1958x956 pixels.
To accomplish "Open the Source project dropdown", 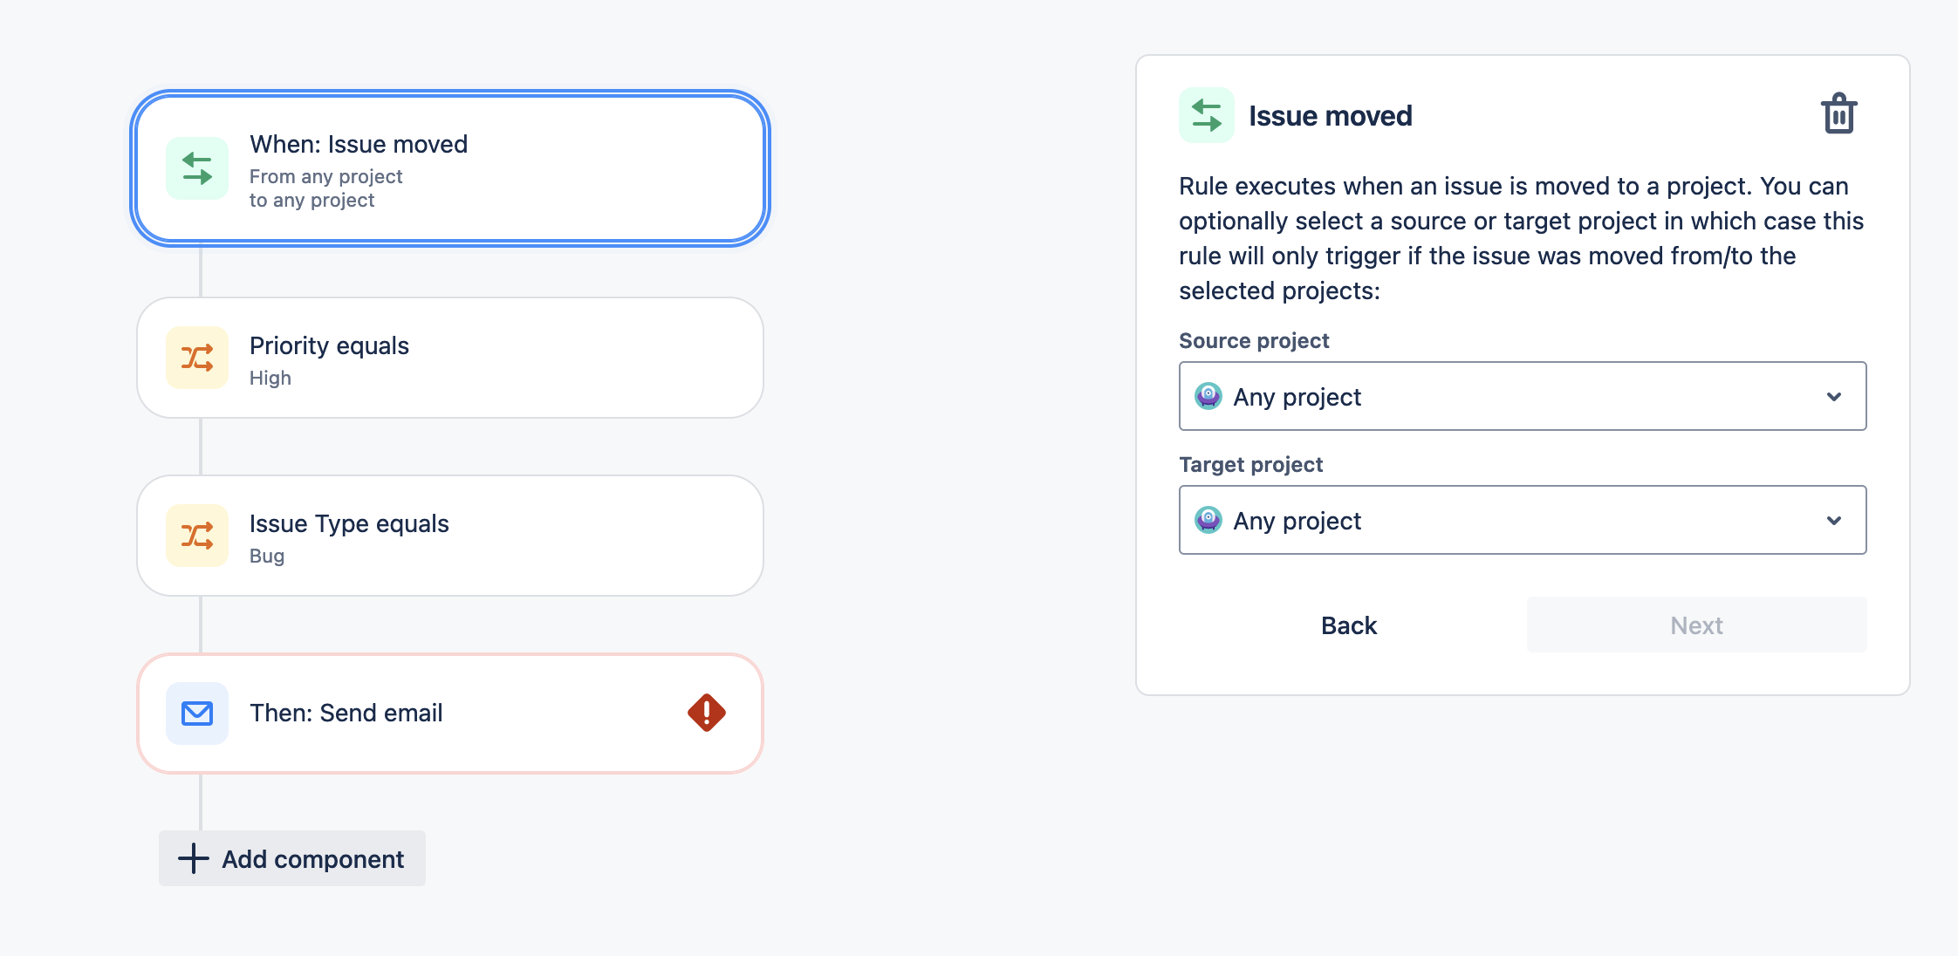I will coord(1522,396).
